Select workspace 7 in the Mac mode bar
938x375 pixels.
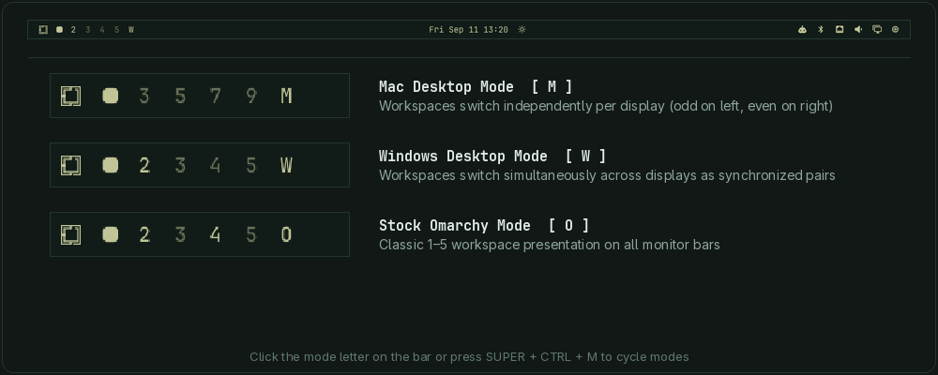tap(216, 96)
